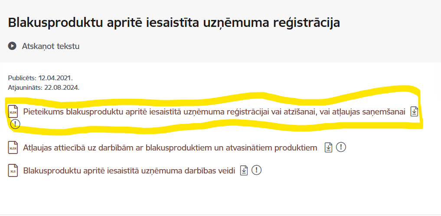
Task: Download the uzņēmuma darbības veidi XLS file
Action: [x=244, y=170]
